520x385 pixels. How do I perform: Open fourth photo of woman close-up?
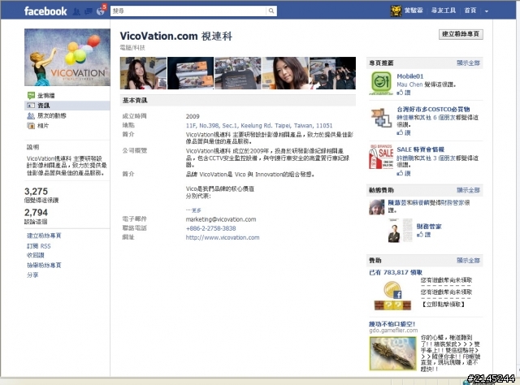pyautogui.click(x=285, y=73)
